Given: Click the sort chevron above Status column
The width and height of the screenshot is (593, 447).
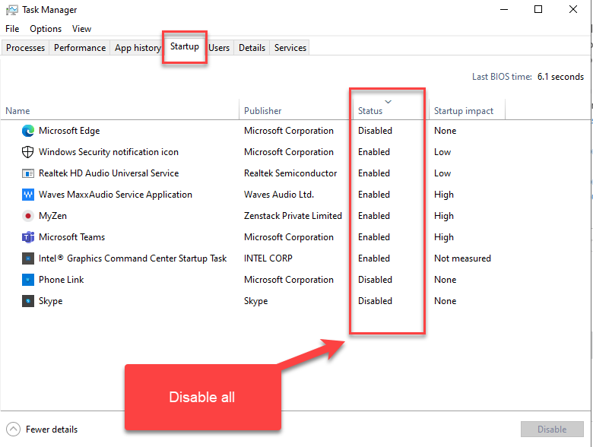Looking at the screenshot, I should click(388, 101).
